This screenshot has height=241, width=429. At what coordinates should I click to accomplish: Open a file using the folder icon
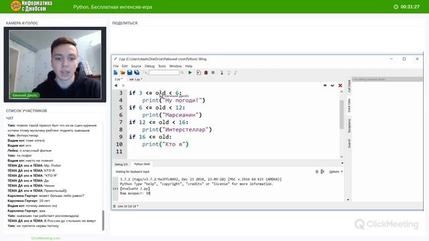pos(123,72)
